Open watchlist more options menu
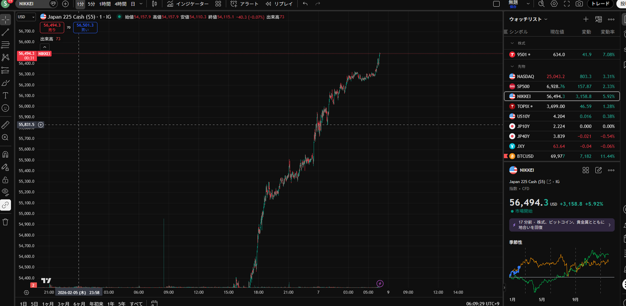 click(611, 19)
